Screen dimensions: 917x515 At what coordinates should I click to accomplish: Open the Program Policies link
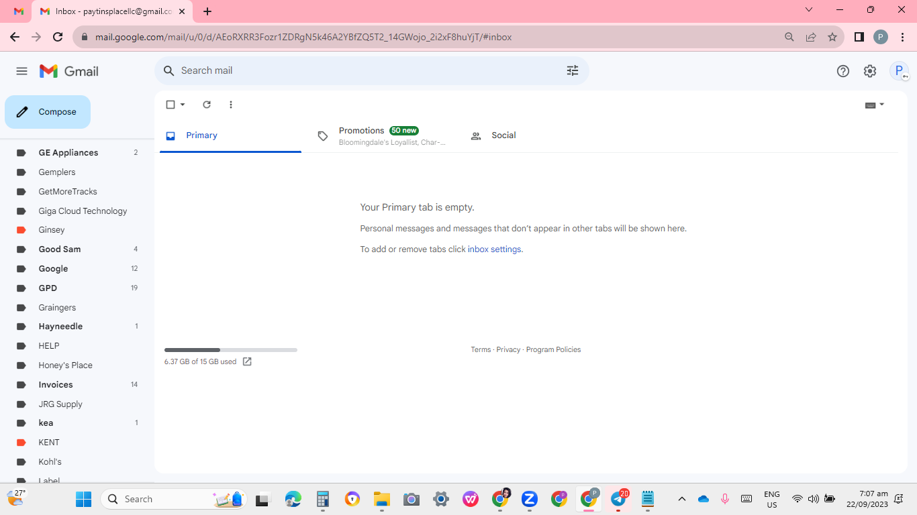point(553,349)
